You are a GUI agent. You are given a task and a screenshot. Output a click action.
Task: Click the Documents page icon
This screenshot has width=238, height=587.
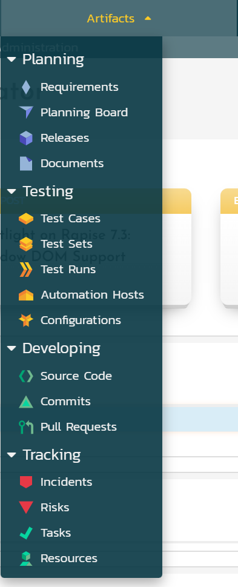click(x=26, y=164)
